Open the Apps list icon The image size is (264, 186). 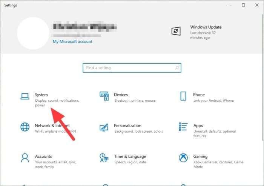pos(183,127)
